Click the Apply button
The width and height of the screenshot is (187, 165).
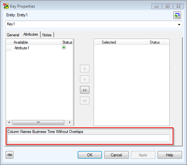pyautogui.click(x=143, y=155)
